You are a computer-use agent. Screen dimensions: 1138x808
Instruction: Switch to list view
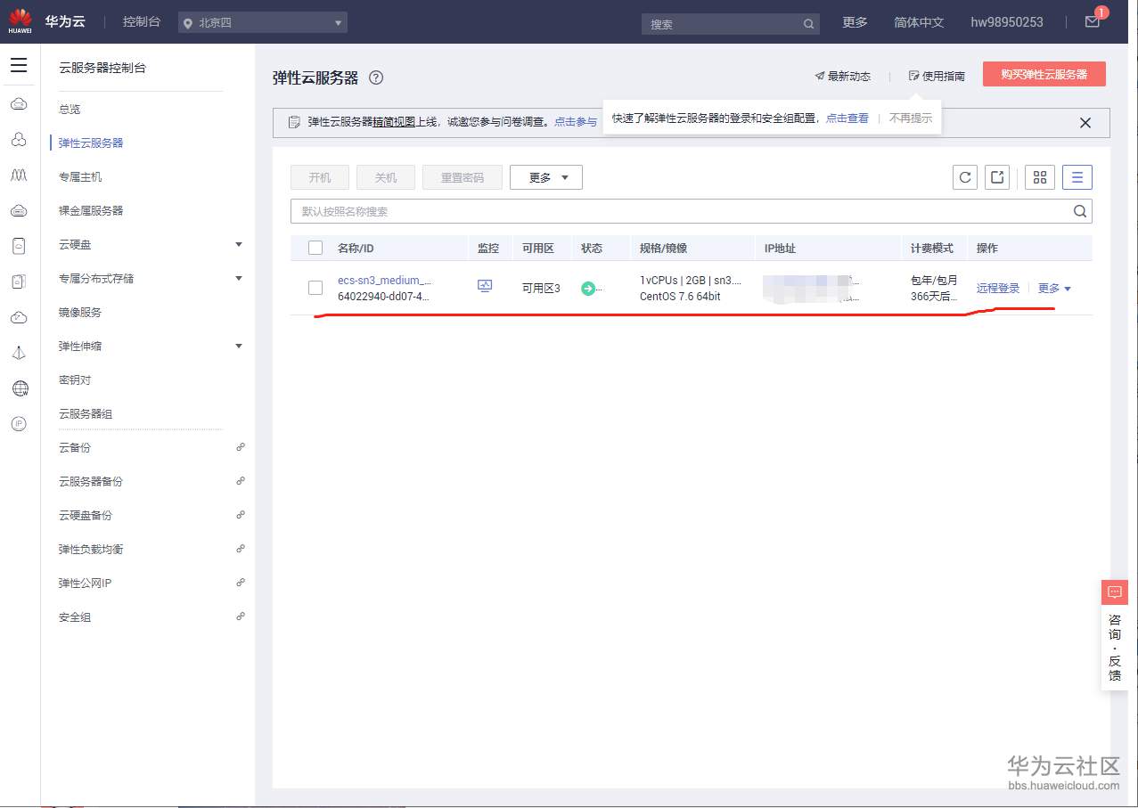click(x=1077, y=177)
